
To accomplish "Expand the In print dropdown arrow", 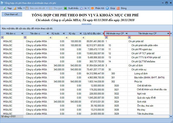I will pyautogui.click(x=88, y=8).
